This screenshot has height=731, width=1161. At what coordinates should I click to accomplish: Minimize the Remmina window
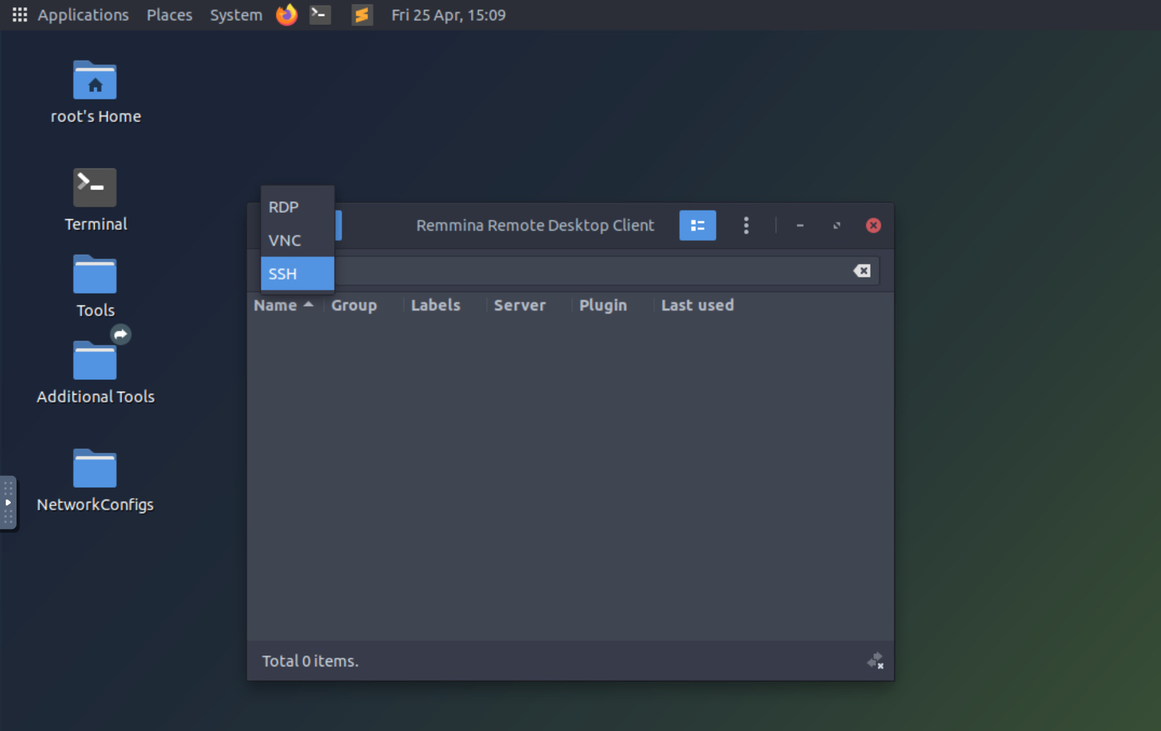(799, 226)
